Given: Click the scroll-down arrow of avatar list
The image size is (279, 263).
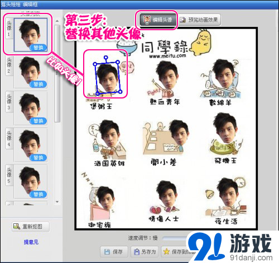Looking at the screenshot, I should click(x=57, y=201).
